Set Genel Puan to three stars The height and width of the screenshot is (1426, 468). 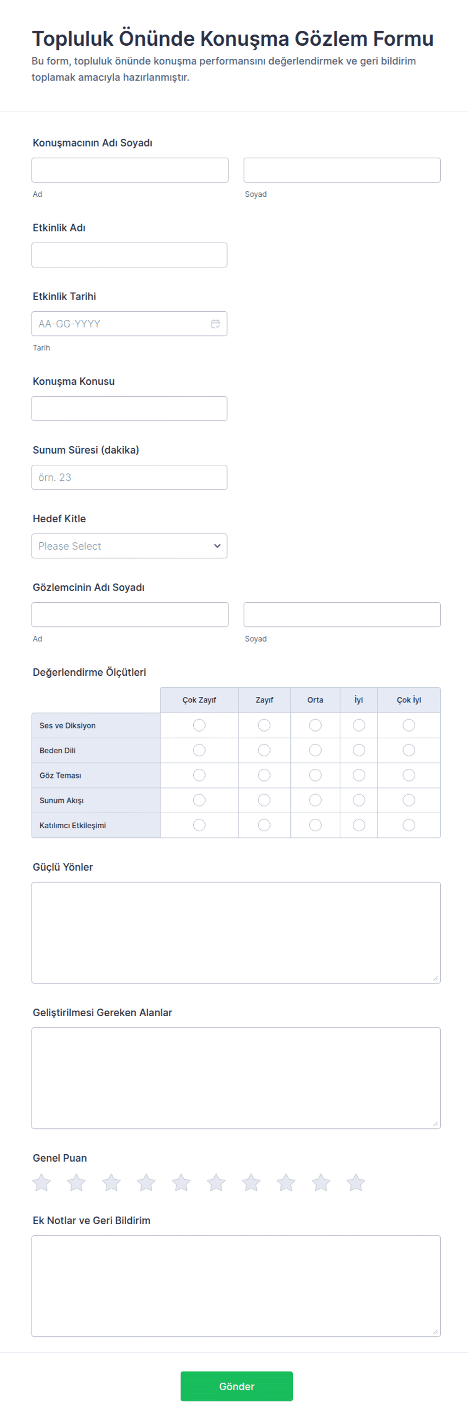(111, 1182)
